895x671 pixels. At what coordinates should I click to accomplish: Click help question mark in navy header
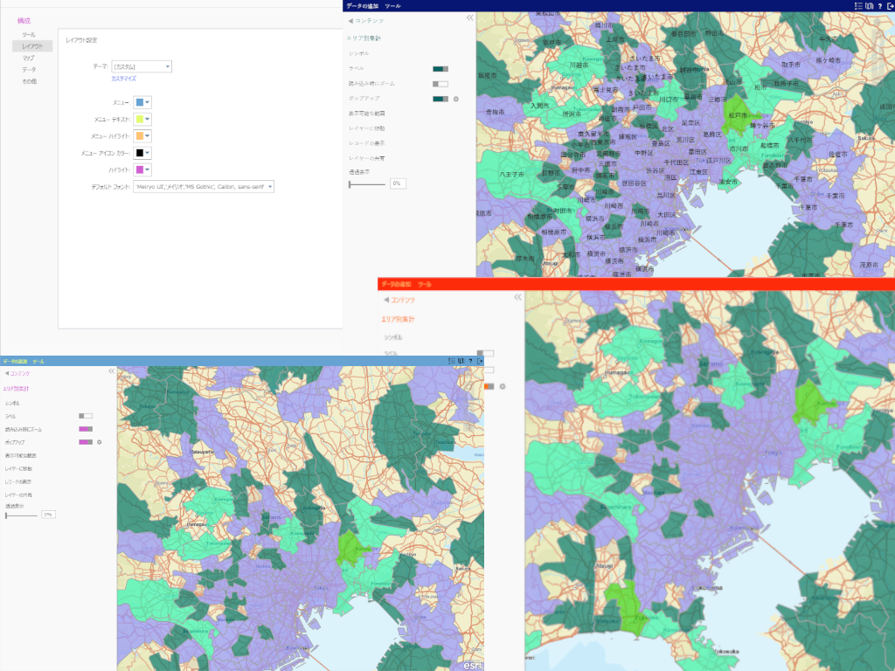(880, 5)
